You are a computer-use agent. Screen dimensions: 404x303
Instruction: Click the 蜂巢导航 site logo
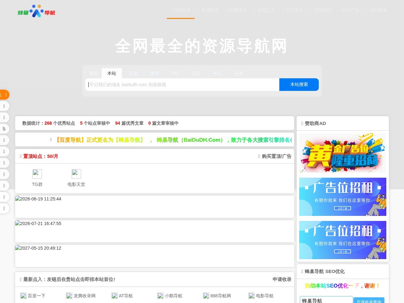[x=36, y=11]
